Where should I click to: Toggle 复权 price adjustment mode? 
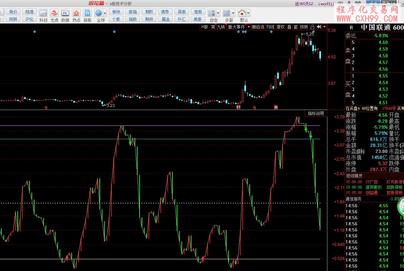[280, 27]
